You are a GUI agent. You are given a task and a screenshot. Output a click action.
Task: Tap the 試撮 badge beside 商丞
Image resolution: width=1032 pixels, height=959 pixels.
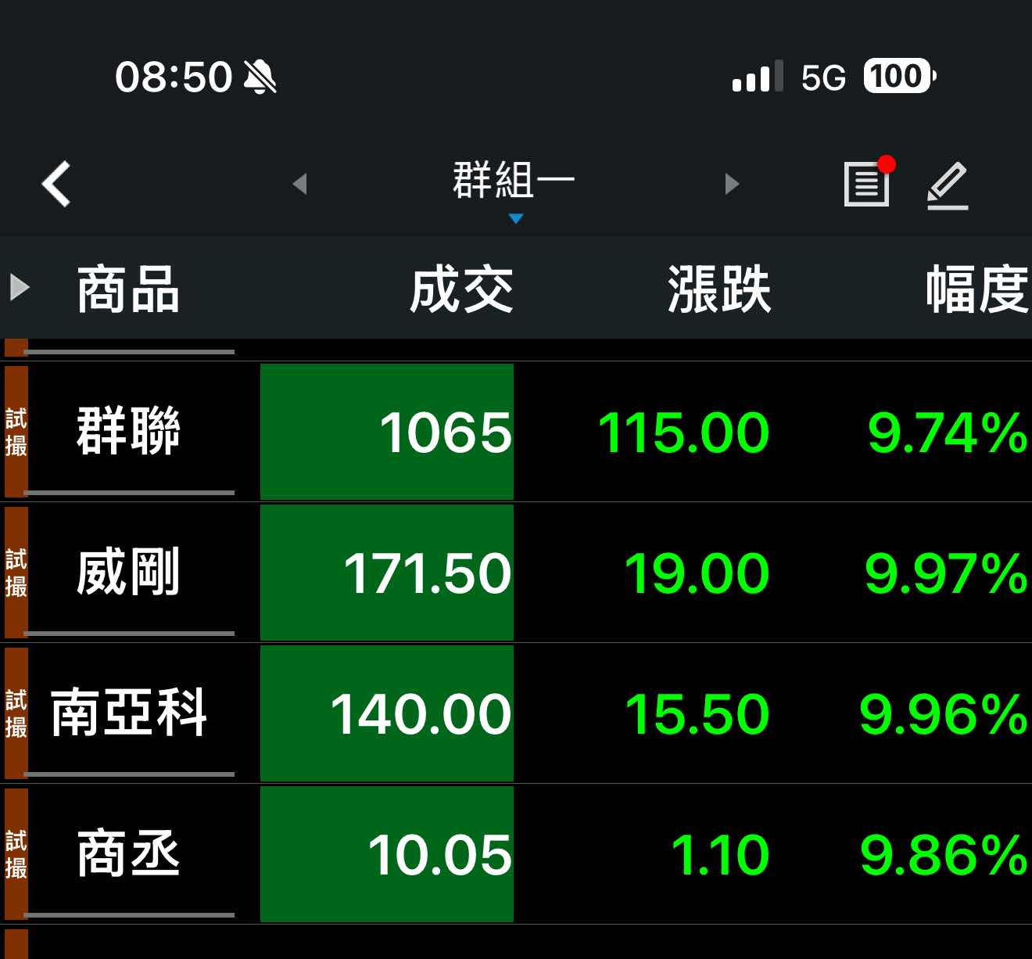[16, 854]
